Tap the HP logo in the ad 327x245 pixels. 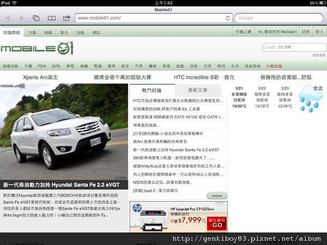(x=137, y=208)
